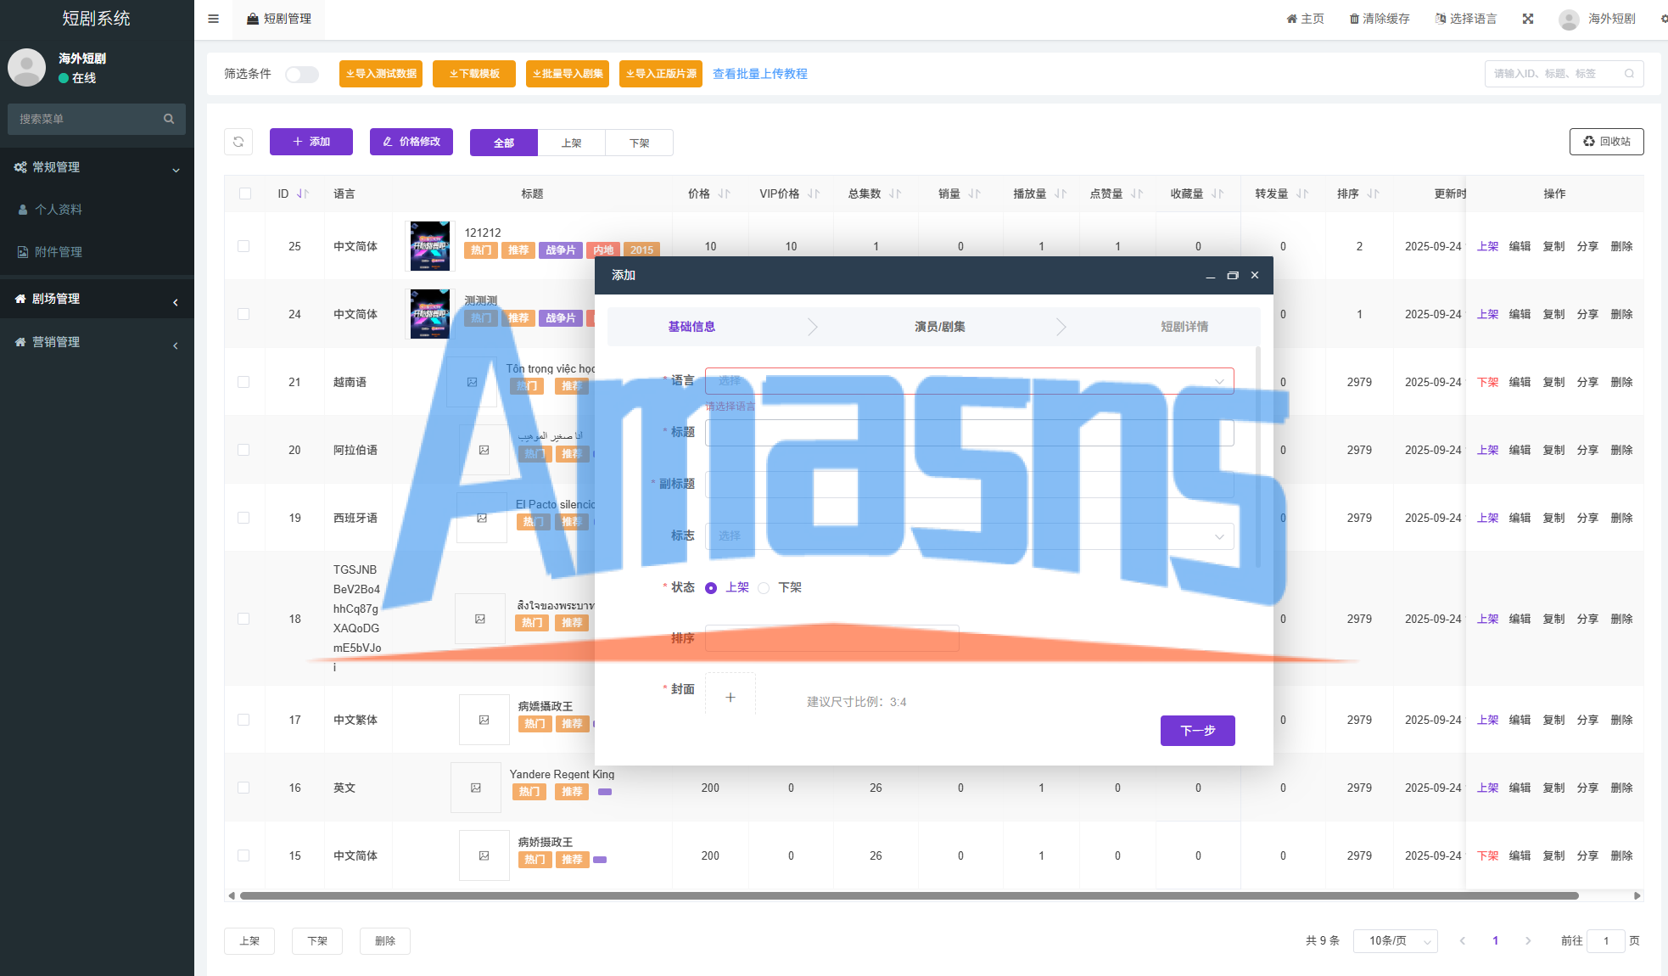Click the hamburger menu collapse icon
1668x976 pixels.
pyautogui.click(x=214, y=19)
